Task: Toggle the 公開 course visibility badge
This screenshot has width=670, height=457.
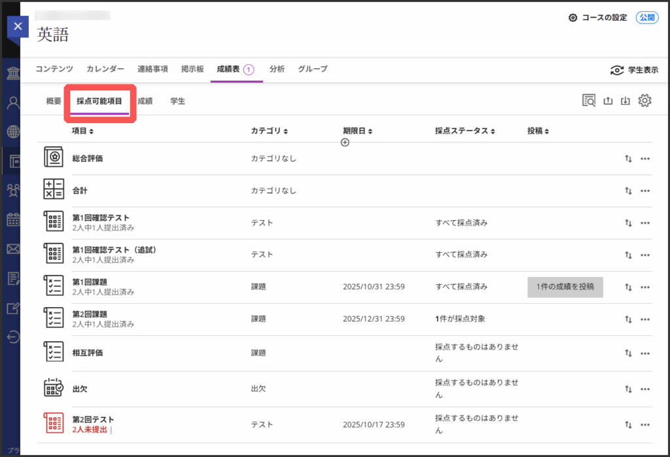Action: tap(646, 18)
